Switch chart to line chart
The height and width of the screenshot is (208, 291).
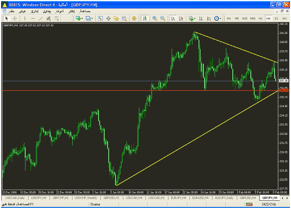coord(209,19)
